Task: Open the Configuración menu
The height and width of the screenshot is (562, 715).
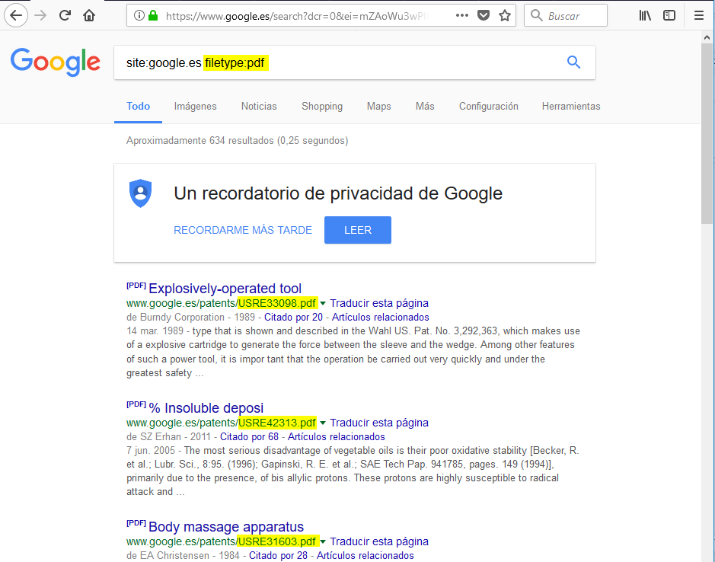Action: pyautogui.click(x=488, y=107)
